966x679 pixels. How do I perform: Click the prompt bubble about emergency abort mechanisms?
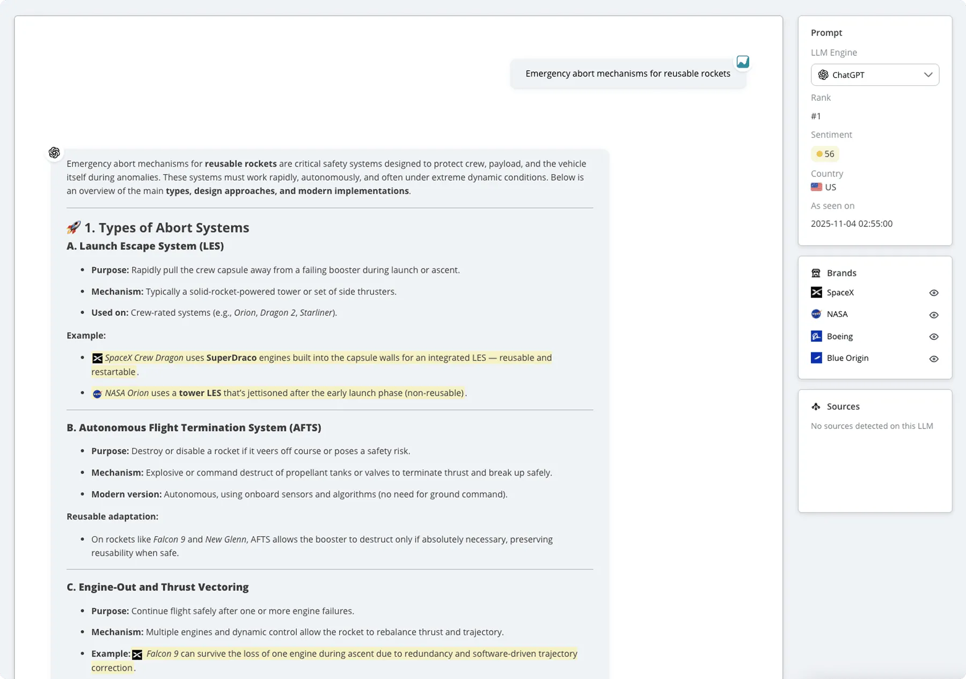[x=627, y=73]
